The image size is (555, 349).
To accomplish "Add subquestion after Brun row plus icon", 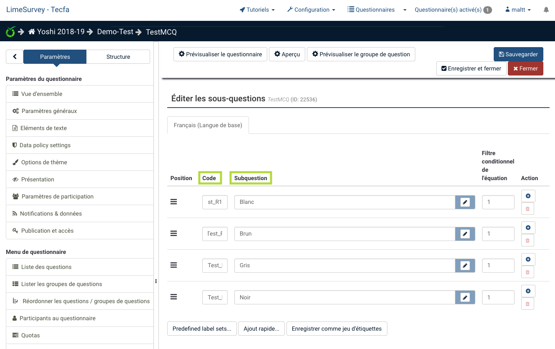I will 528,228.
